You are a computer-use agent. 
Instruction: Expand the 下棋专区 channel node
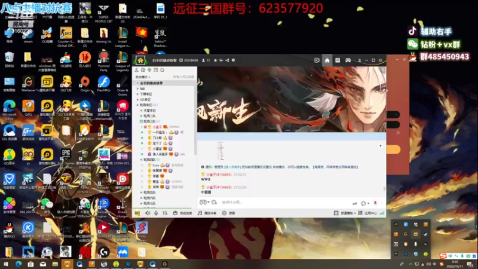137,94
